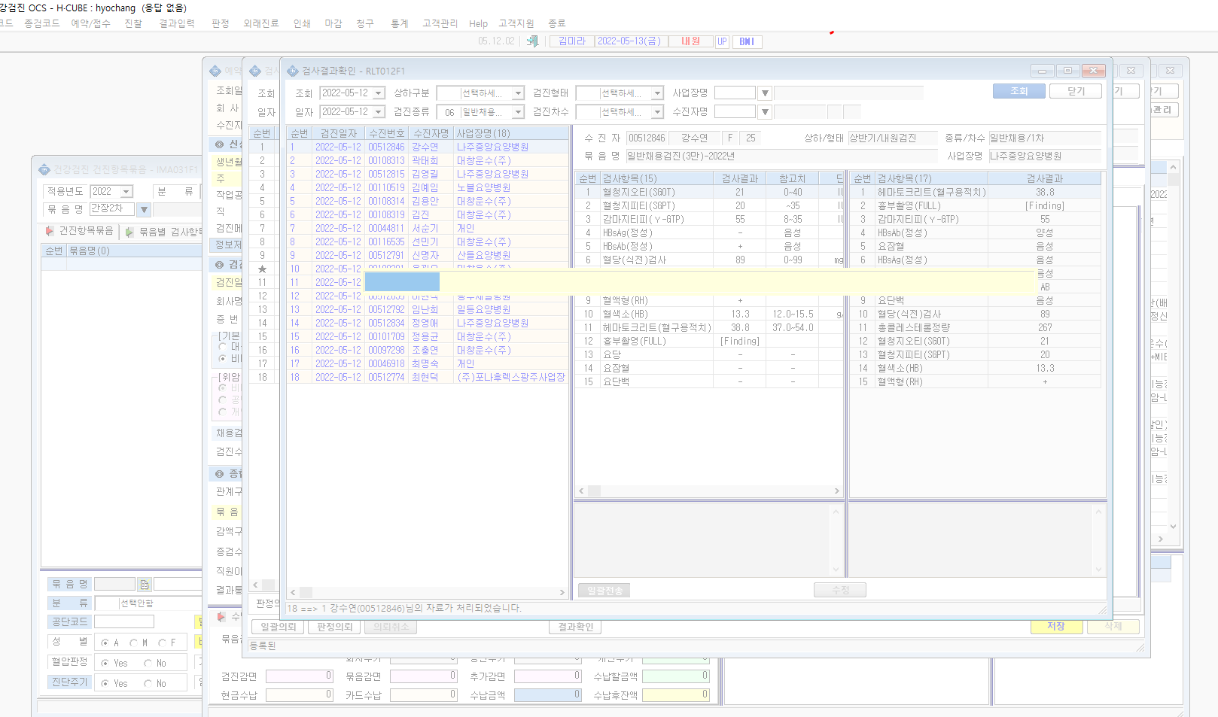Select patient row 곽태희 in the list
Screen dimensions: 1218x717
427,160
